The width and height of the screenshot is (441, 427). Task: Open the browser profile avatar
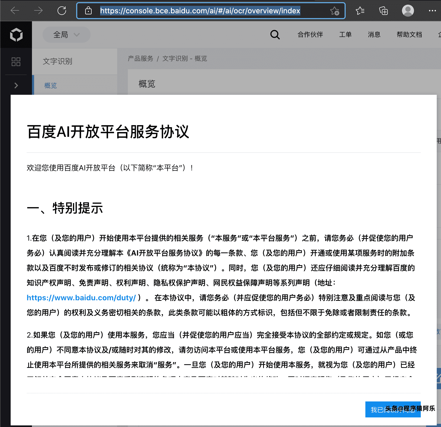click(408, 11)
